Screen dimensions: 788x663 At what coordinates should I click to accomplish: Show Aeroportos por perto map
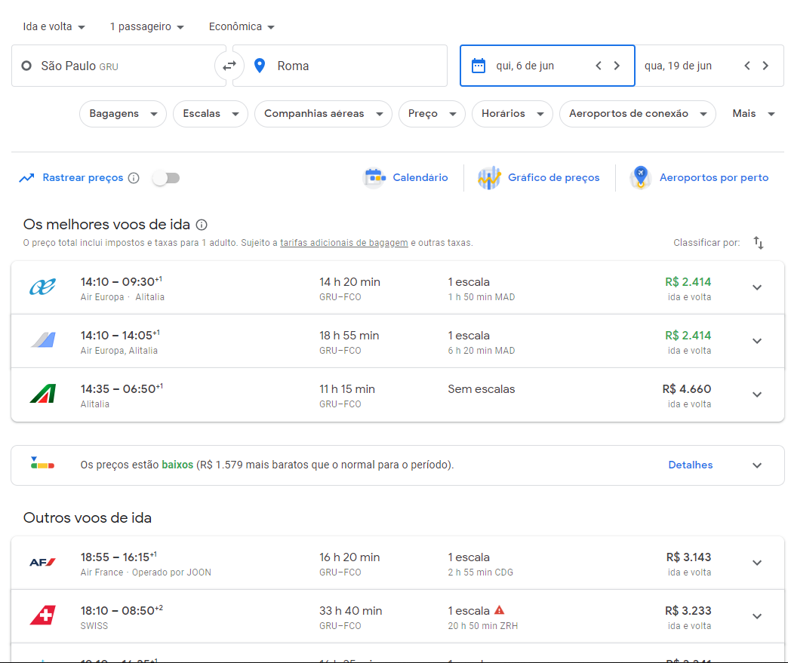coord(700,178)
